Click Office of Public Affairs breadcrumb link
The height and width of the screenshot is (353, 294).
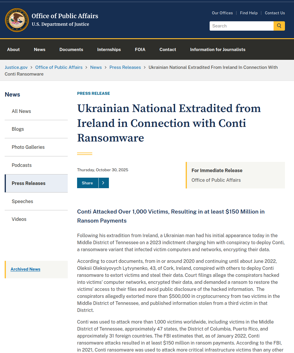coord(59,67)
